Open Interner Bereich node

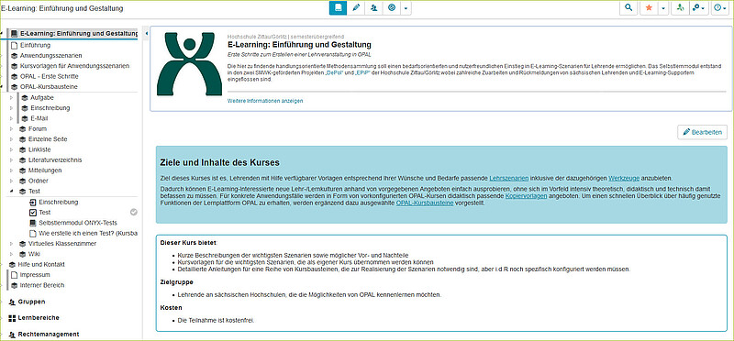click(42, 285)
